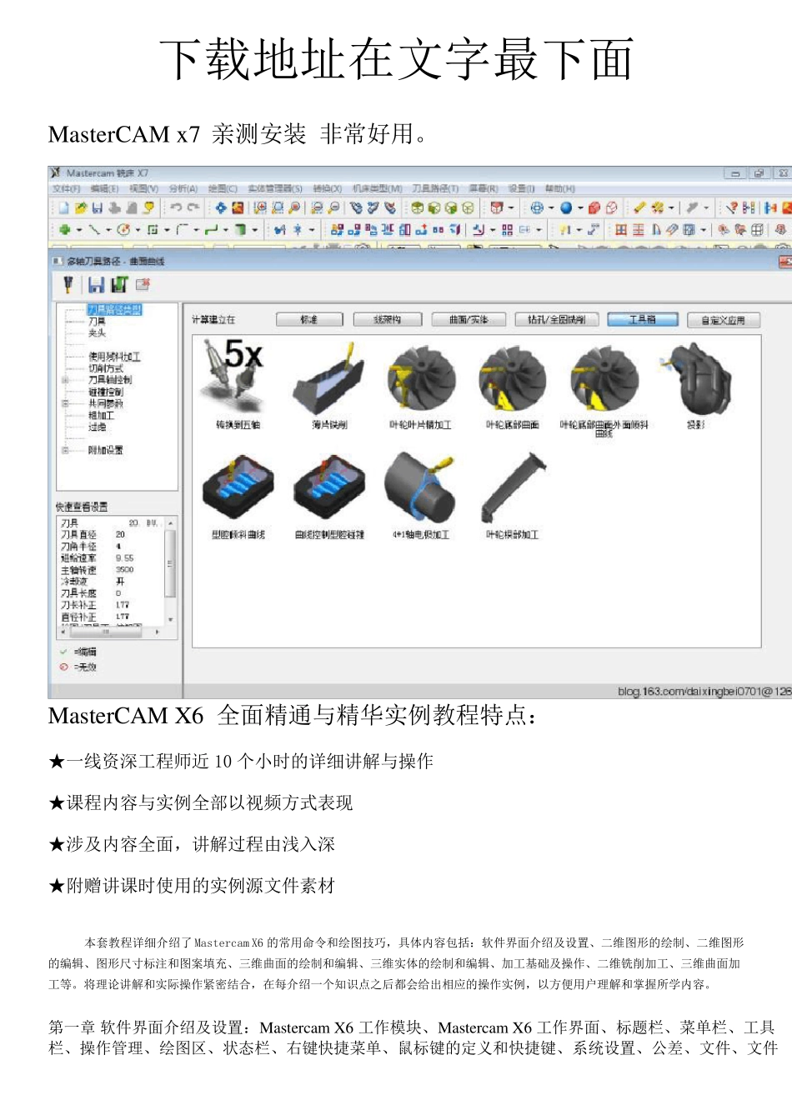Screen dimensions: 792x1120
Task: Click the fillet corner tool icon
Action: 182,229
